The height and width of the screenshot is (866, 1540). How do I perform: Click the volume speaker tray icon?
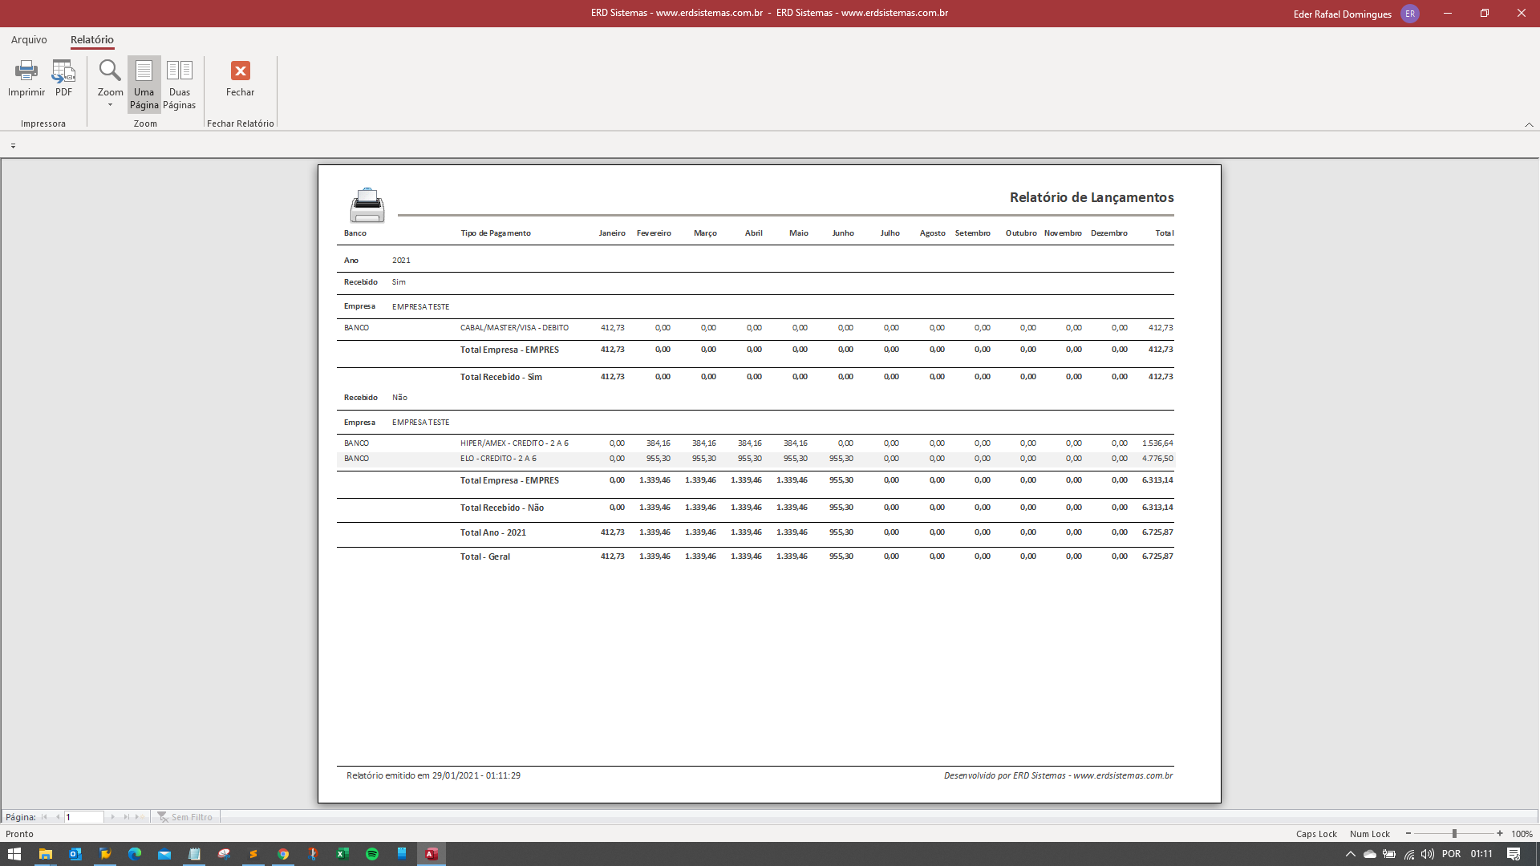(x=1428, y=854)
